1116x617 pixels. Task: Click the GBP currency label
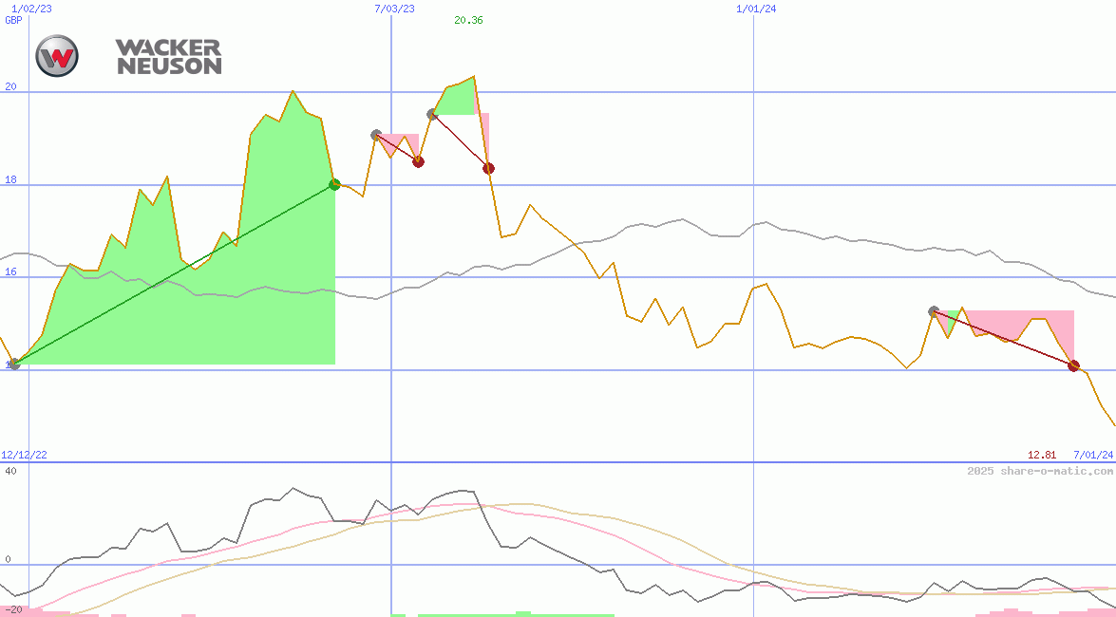click(13, 20)
